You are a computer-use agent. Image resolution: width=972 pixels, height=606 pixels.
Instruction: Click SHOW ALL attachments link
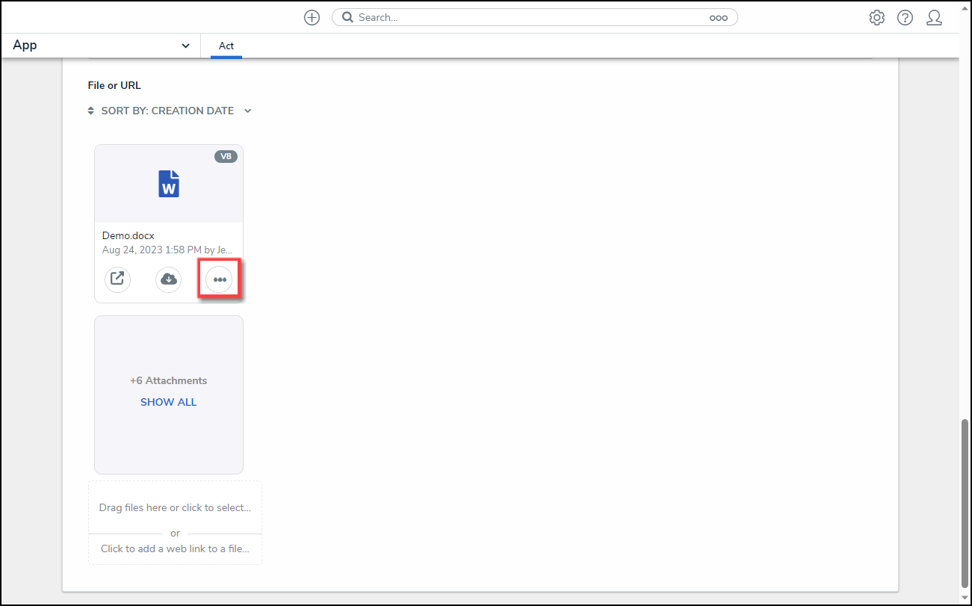click(169, 402)
